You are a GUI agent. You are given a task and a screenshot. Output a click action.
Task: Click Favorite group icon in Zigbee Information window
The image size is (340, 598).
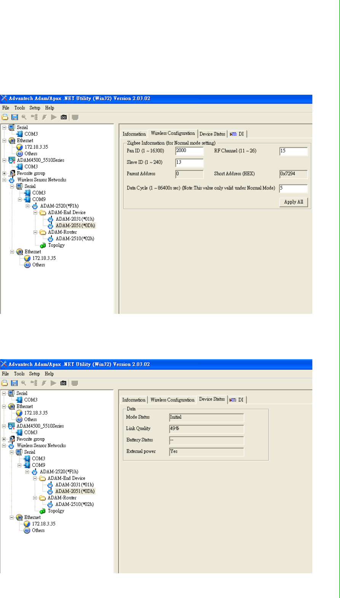pyautogui.click(x=12, y=173)
